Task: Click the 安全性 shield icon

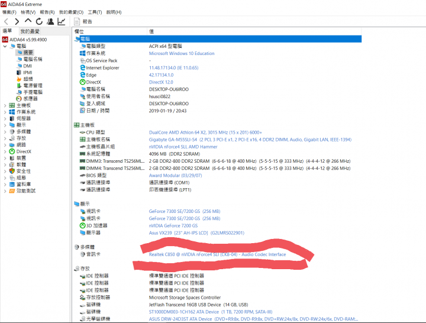Action: click(12, 171)
